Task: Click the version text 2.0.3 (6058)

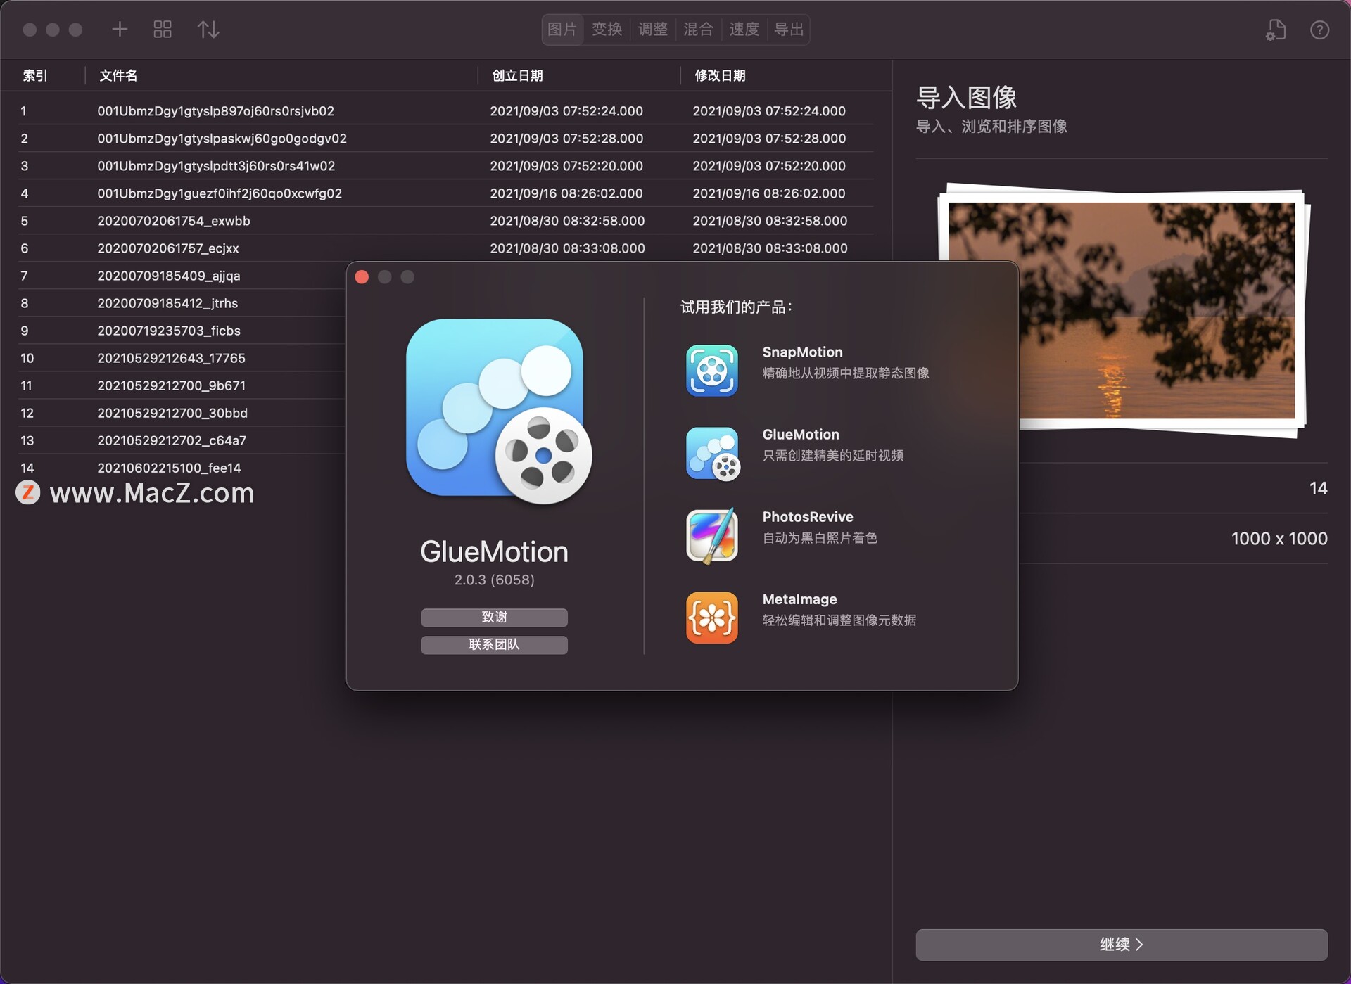Action: coord(494,580)
